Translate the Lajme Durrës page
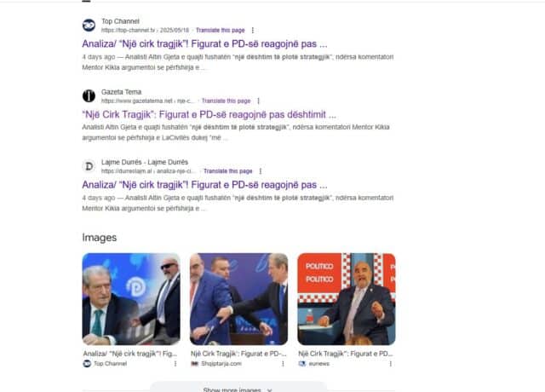 [x=228, y=171]
